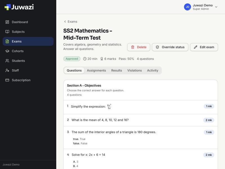225x169 pixels.
Task: Click the back chevron before Exams
Action: (65, 22)
